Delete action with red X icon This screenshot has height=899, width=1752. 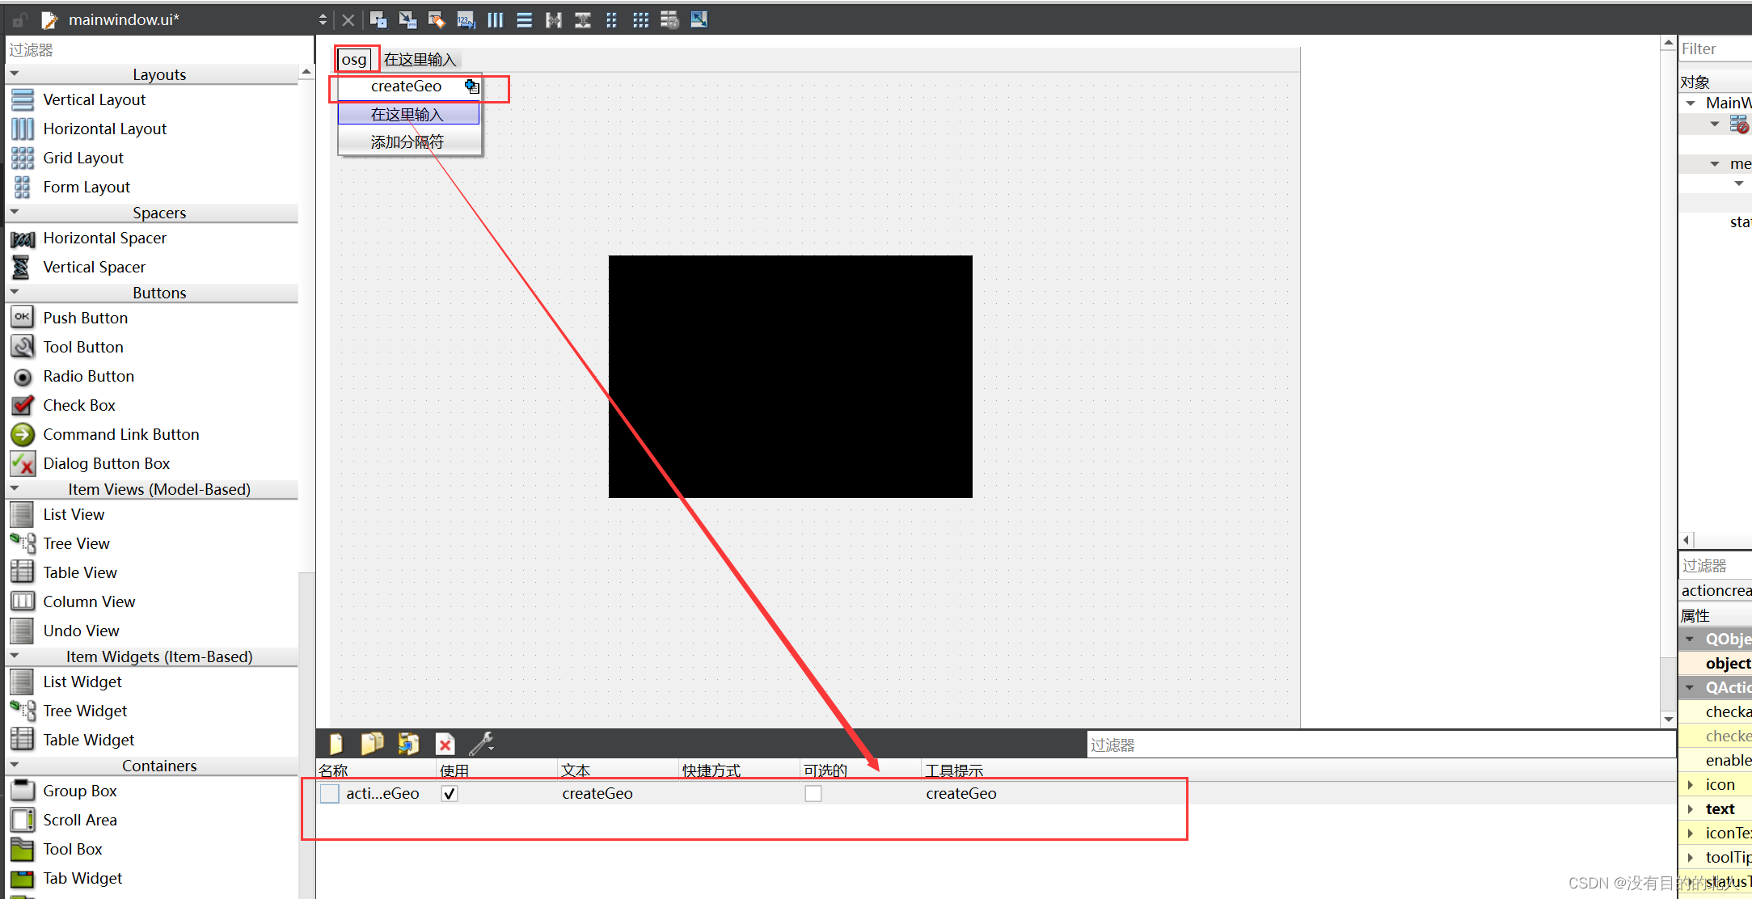(445, 743)
